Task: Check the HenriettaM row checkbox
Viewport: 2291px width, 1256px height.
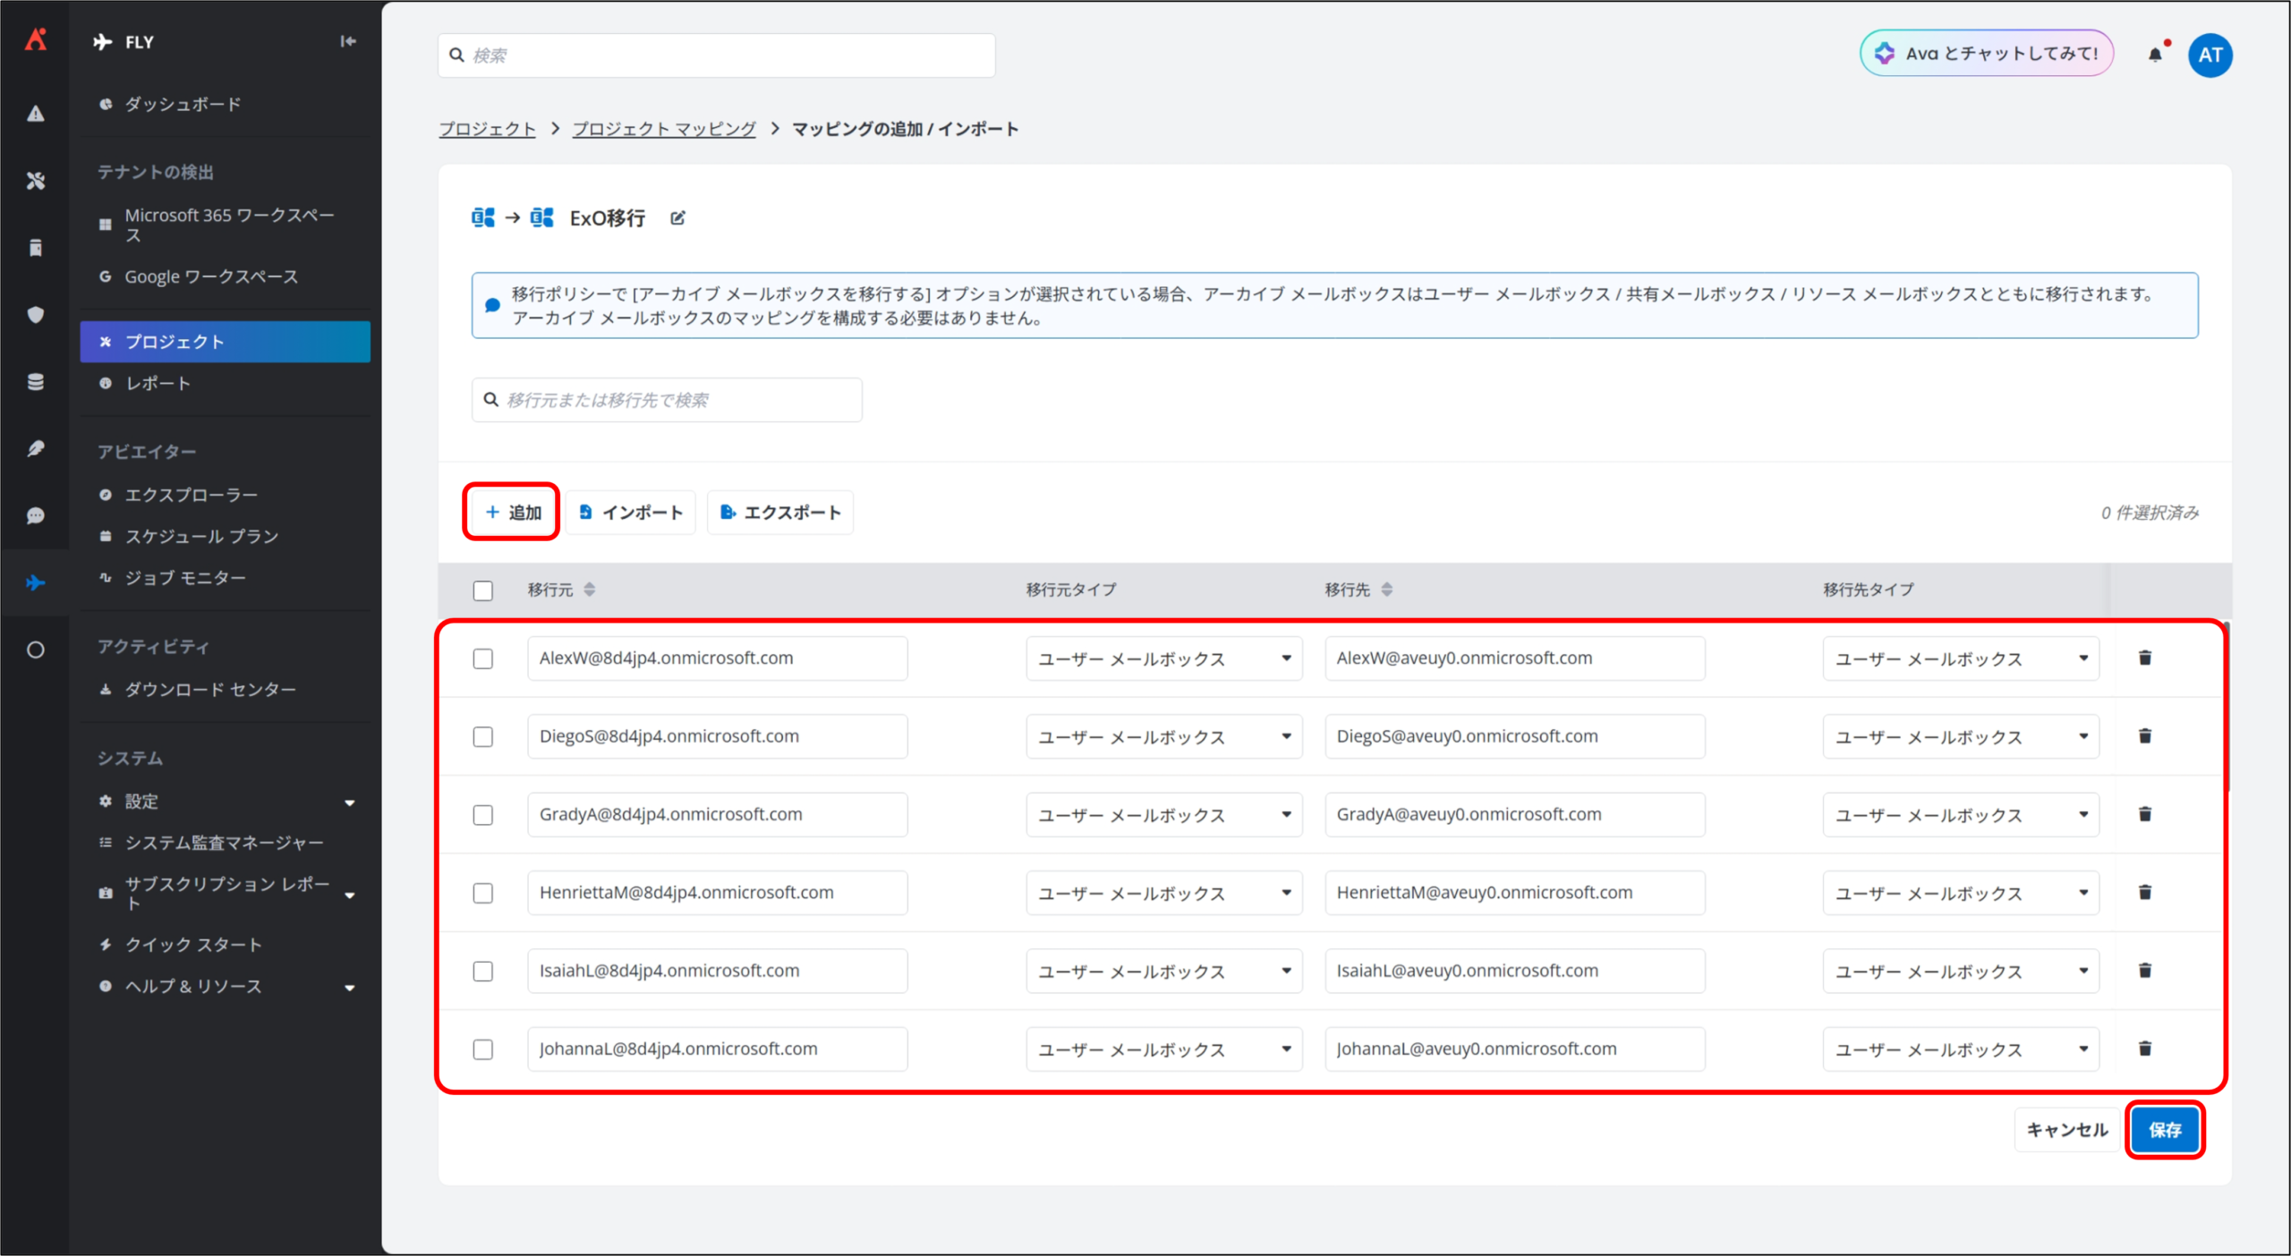Action: (x=483, y=893)
